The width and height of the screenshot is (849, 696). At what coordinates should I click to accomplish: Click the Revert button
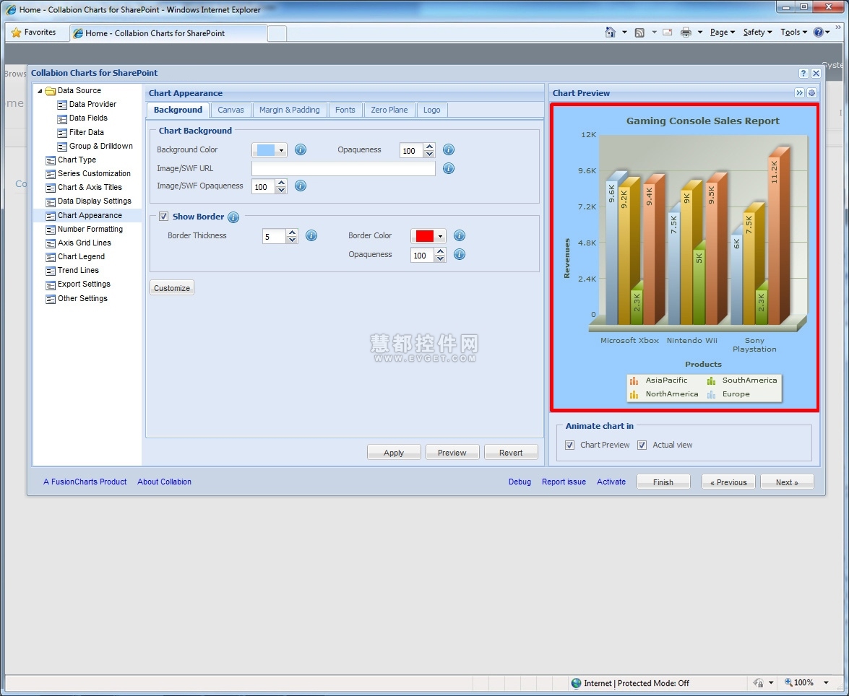[x=511, y=453]
